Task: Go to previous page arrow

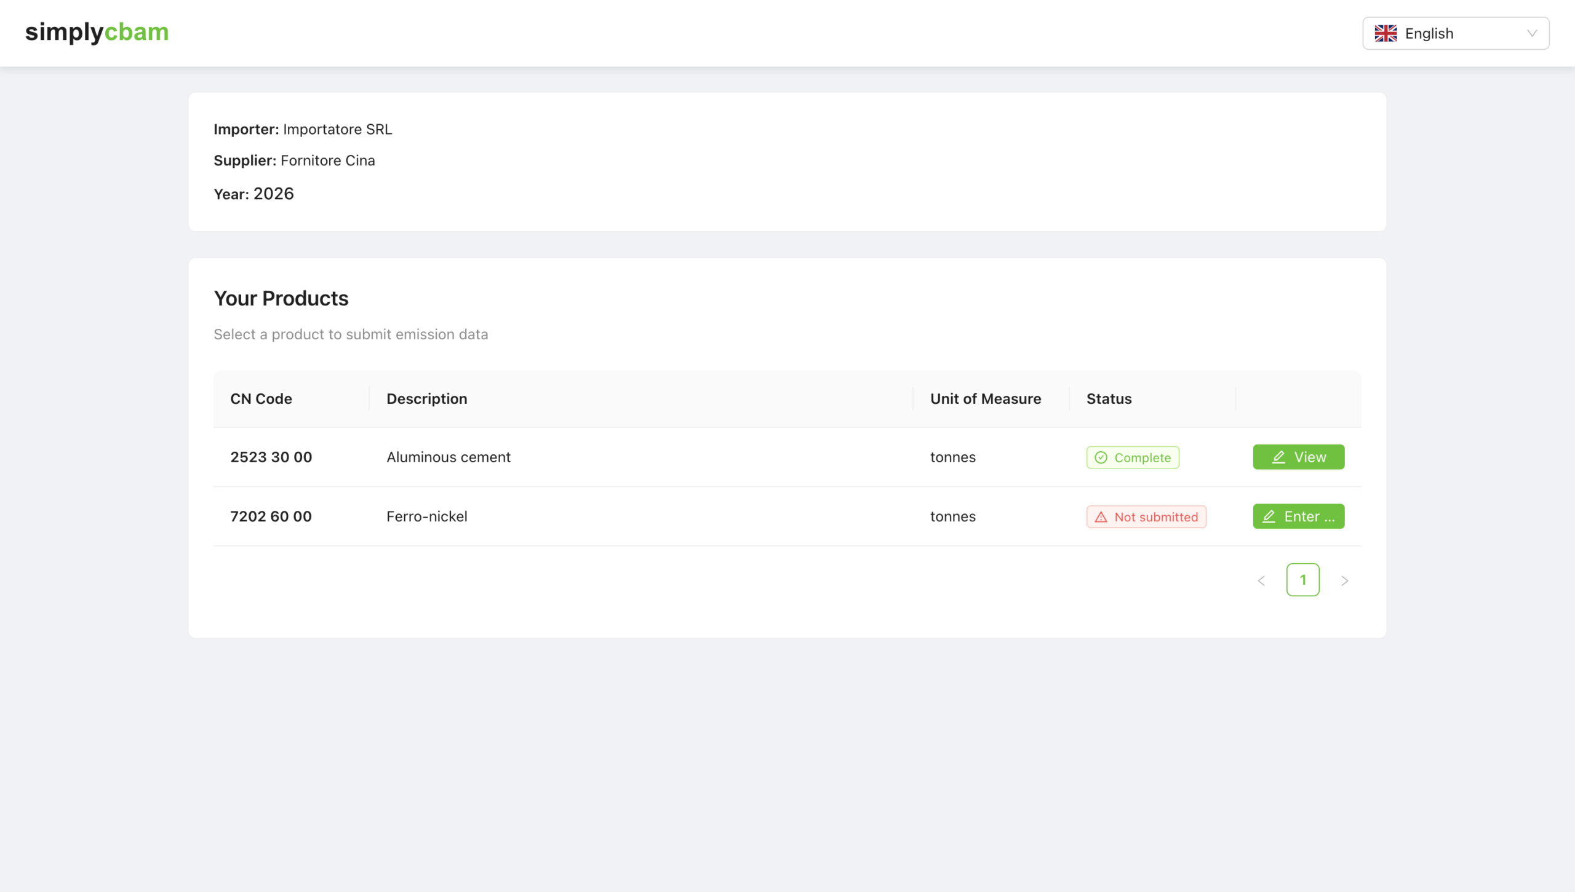Action: pyautogui.click(x=1261, y=580)
